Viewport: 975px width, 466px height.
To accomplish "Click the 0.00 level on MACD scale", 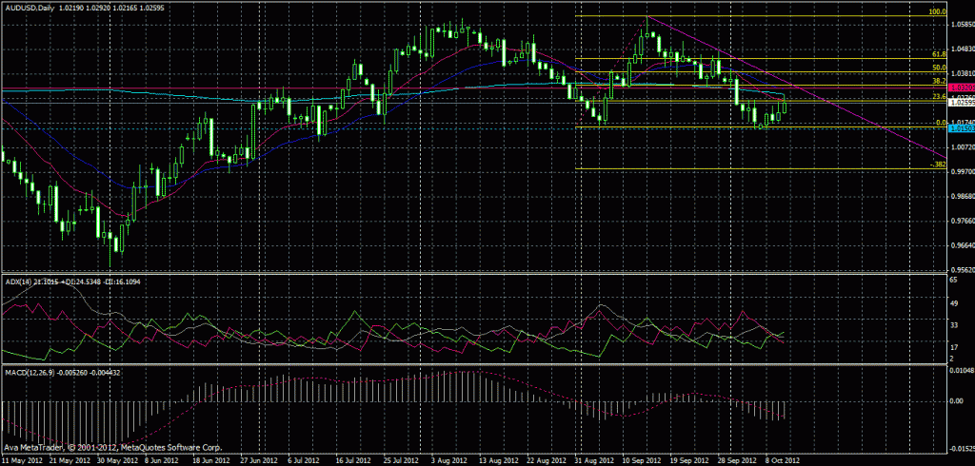I will coord(958,401).
